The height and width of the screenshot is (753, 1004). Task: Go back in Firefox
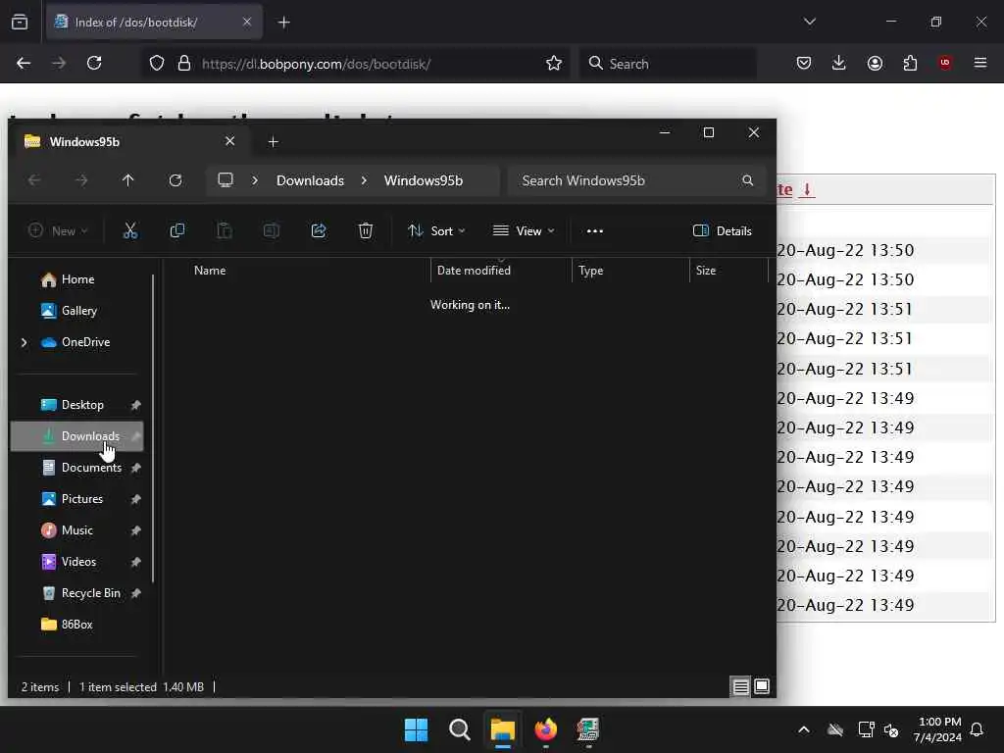point(24,63)
